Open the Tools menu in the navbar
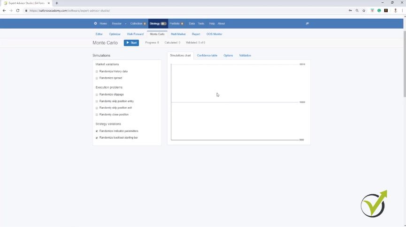Image resolution: width=406 pixels, height=227 pixels. [x=201, y=23]
